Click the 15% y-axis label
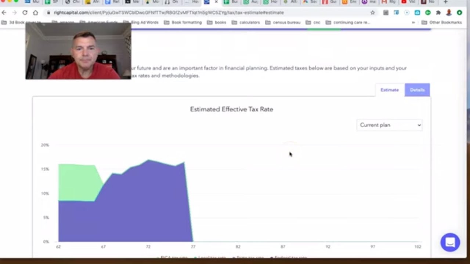Screen dimensions: 470x264 pyautogui.click(x=45, y=169)
